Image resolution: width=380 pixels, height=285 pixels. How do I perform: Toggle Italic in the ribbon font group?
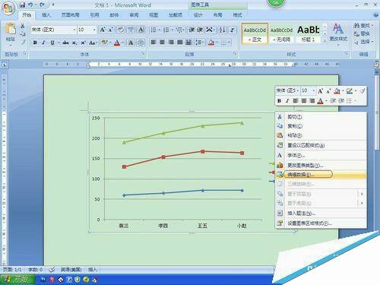pos(43,43)
